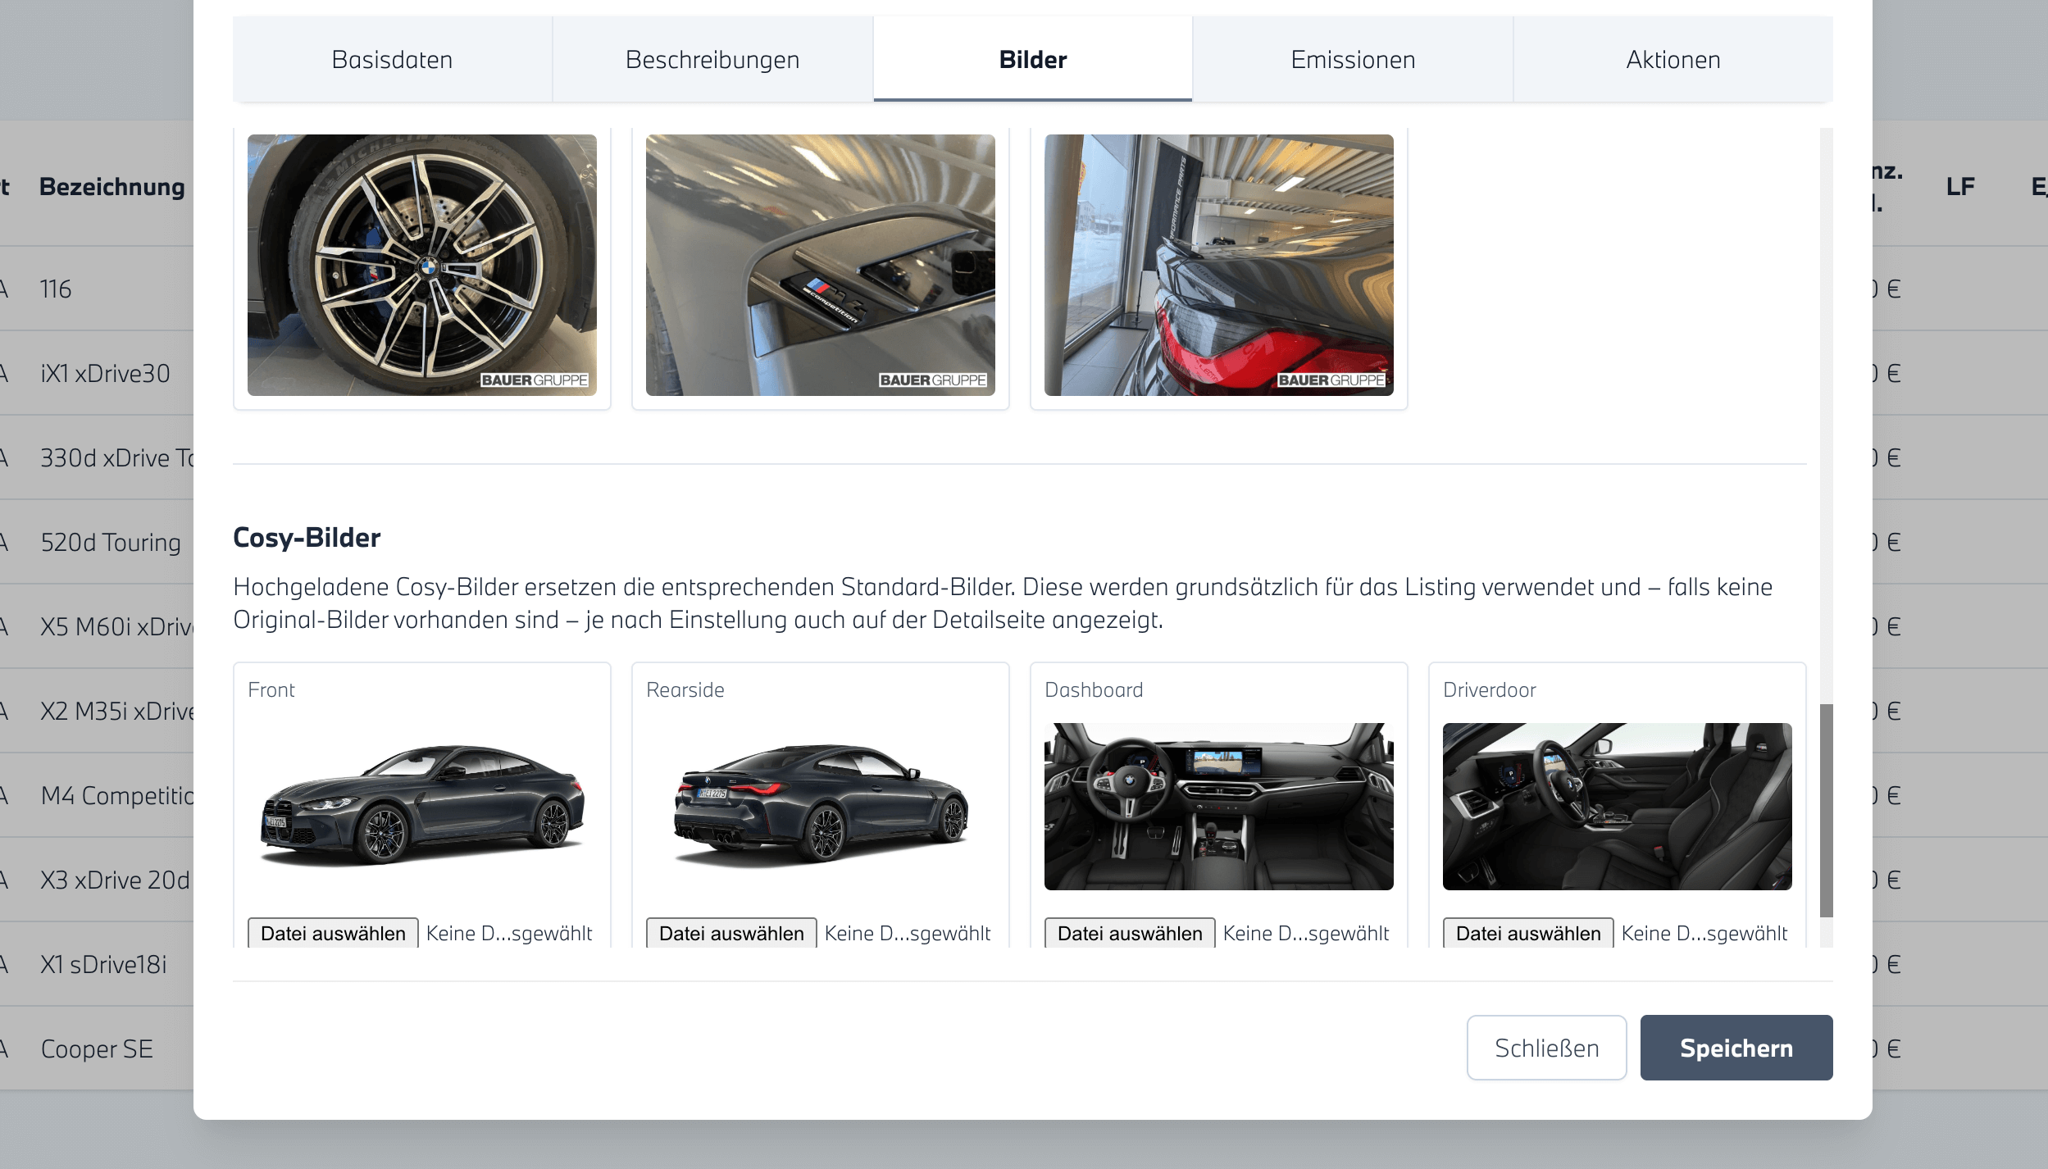Go to the Emissionen tab
Screen dimensions: 2048x1169
[1353, 60]
